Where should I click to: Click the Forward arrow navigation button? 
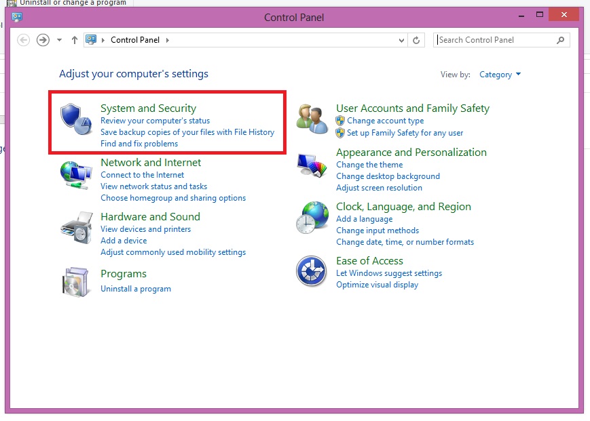click(x=43, y=40)
